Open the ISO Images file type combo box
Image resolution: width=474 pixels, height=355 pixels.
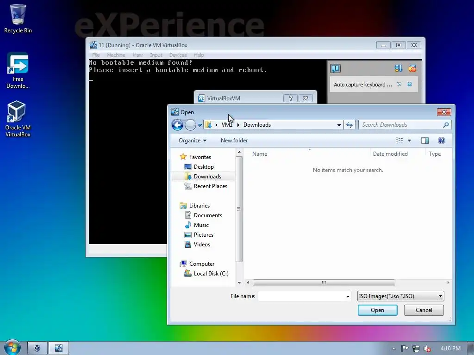point(400,296)
